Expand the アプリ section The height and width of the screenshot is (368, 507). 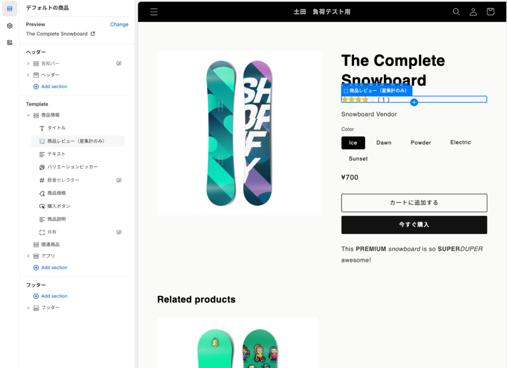coord(28,256)
